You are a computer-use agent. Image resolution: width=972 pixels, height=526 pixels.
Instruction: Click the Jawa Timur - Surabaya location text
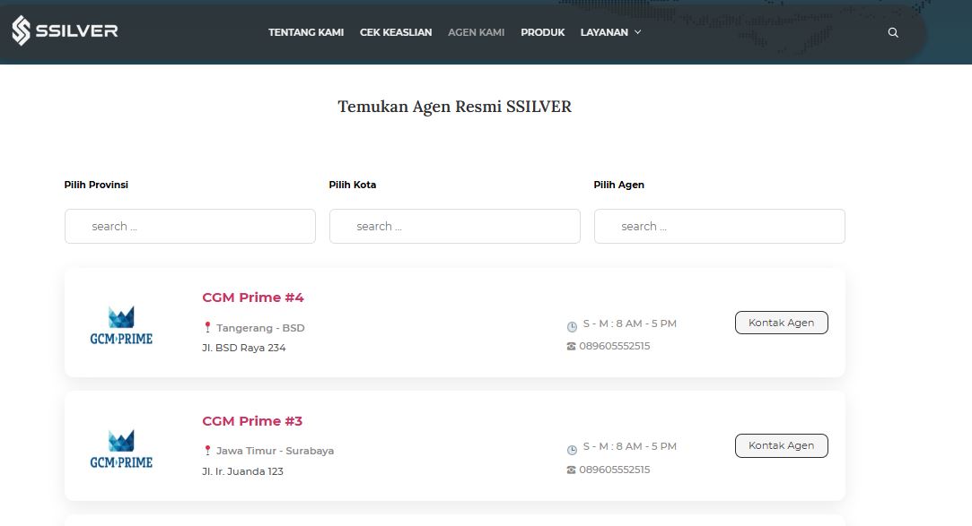[x=275, y=451]
